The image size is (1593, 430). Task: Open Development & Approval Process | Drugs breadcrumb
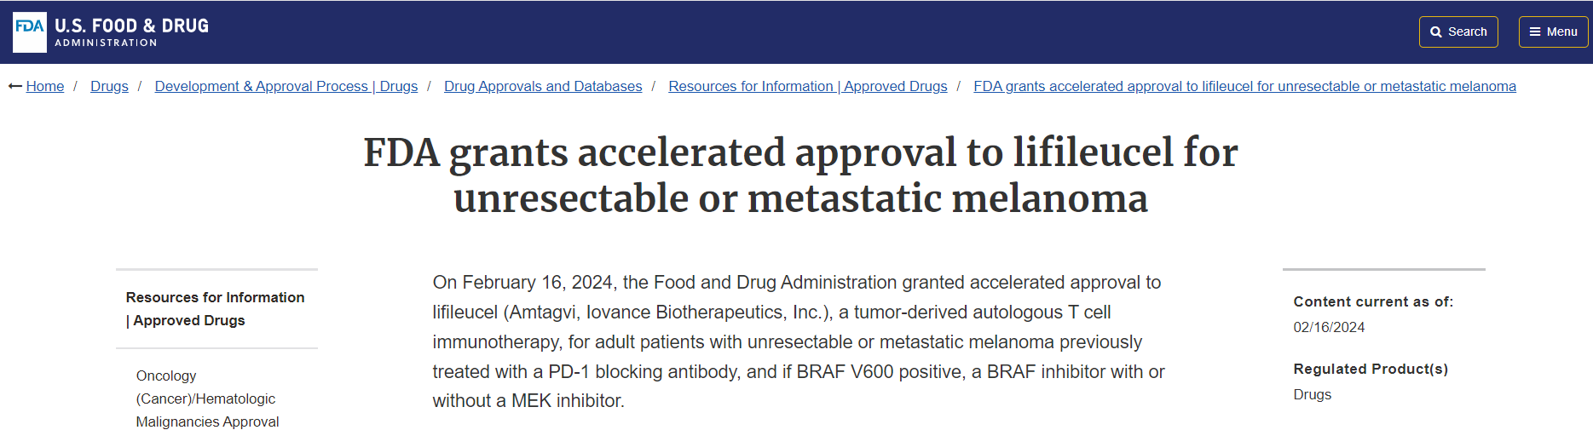coord(286,86)
